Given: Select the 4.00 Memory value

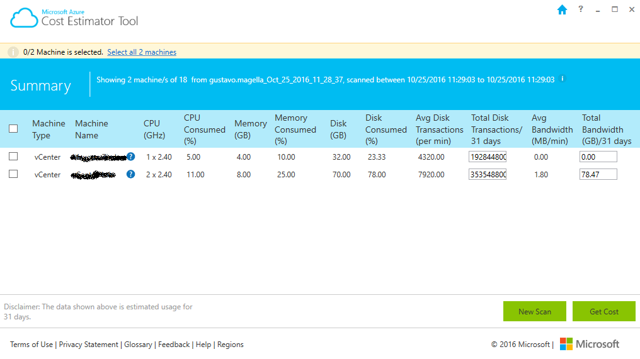Looking at the screenshot, I should 244,157.
